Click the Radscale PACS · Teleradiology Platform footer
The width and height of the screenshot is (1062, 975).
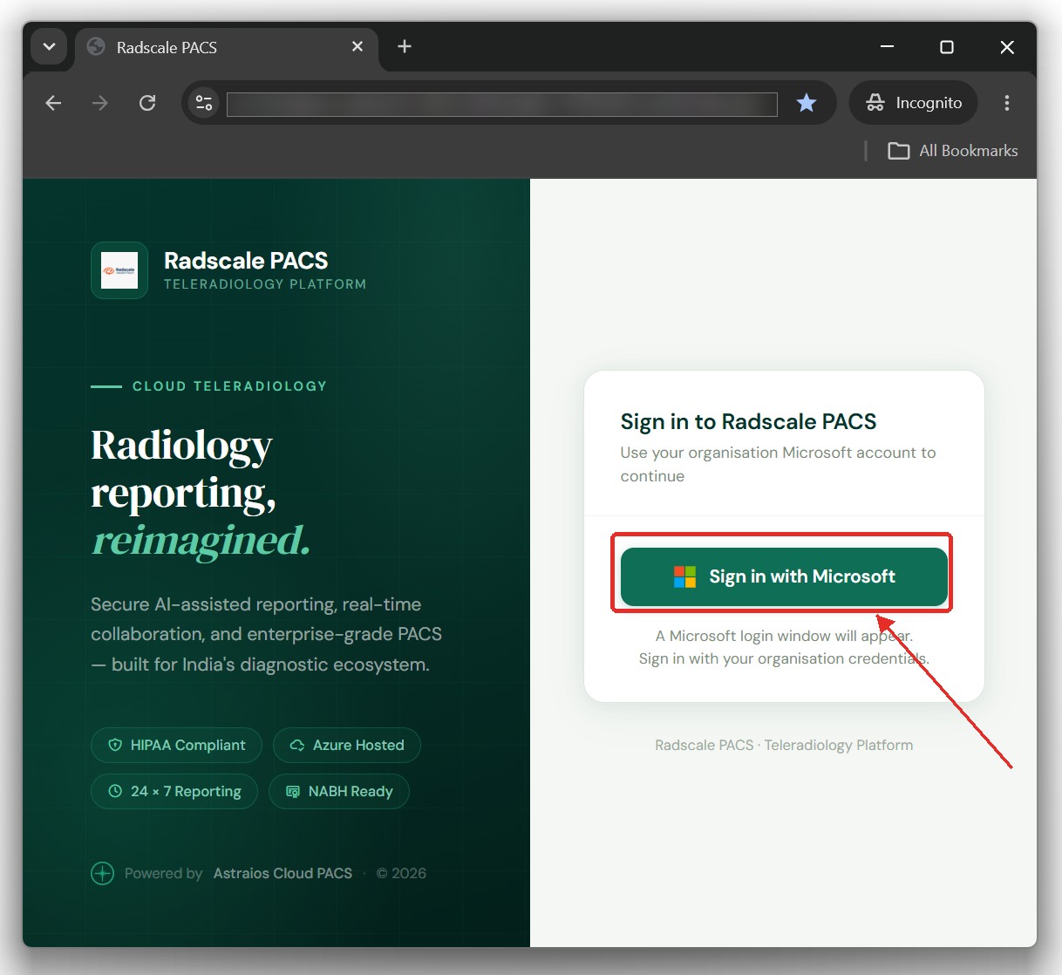784,745
